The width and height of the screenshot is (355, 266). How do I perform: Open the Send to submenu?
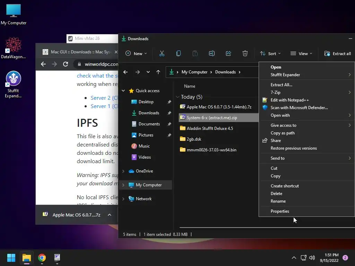click(306, 158)
